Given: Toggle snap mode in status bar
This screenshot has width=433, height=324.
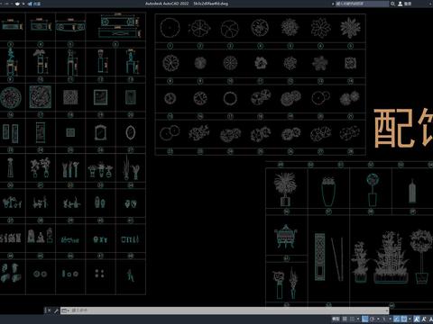Looking at the screenshot, I should click(x=352, y=319).
